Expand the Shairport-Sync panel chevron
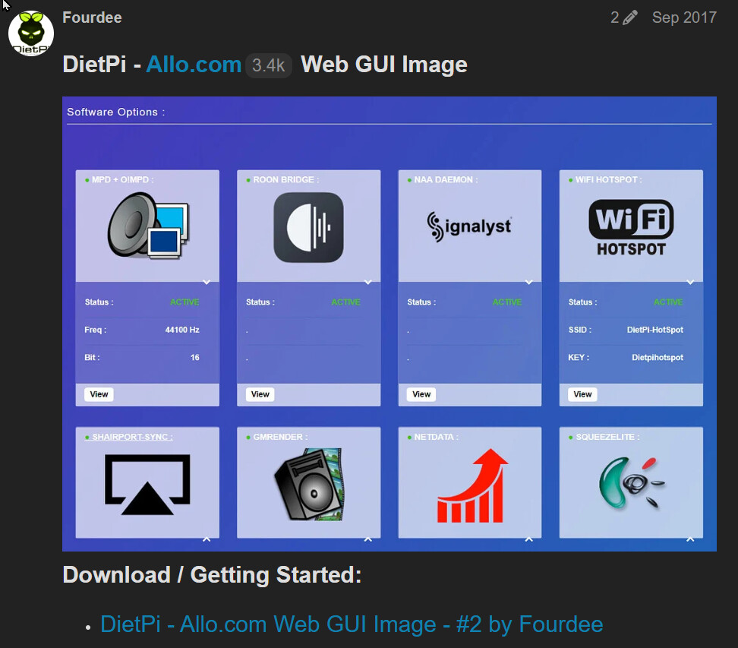The width and height of the screenshot is (738, 648). [x=207, y=539]
